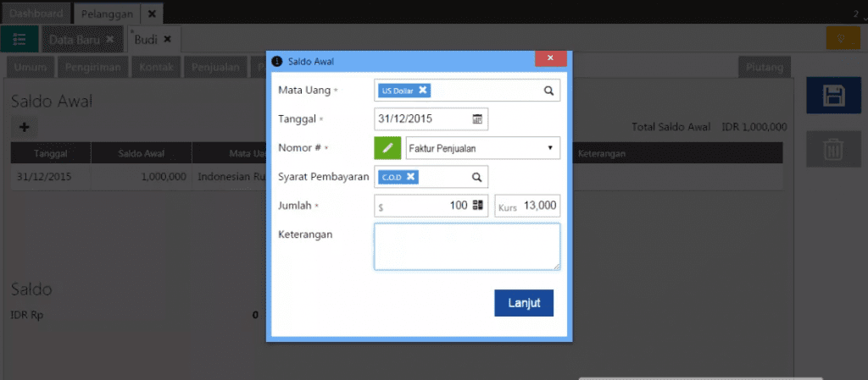This screenshot has height=380, width=868.
Task: Search currencies in Mata Uang field
Action: (x=548, y=91)
